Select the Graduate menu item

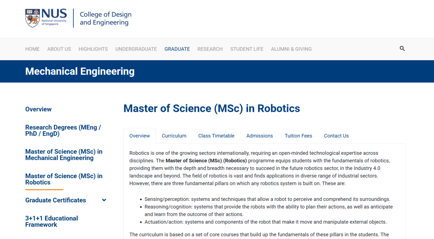point(177,49)
